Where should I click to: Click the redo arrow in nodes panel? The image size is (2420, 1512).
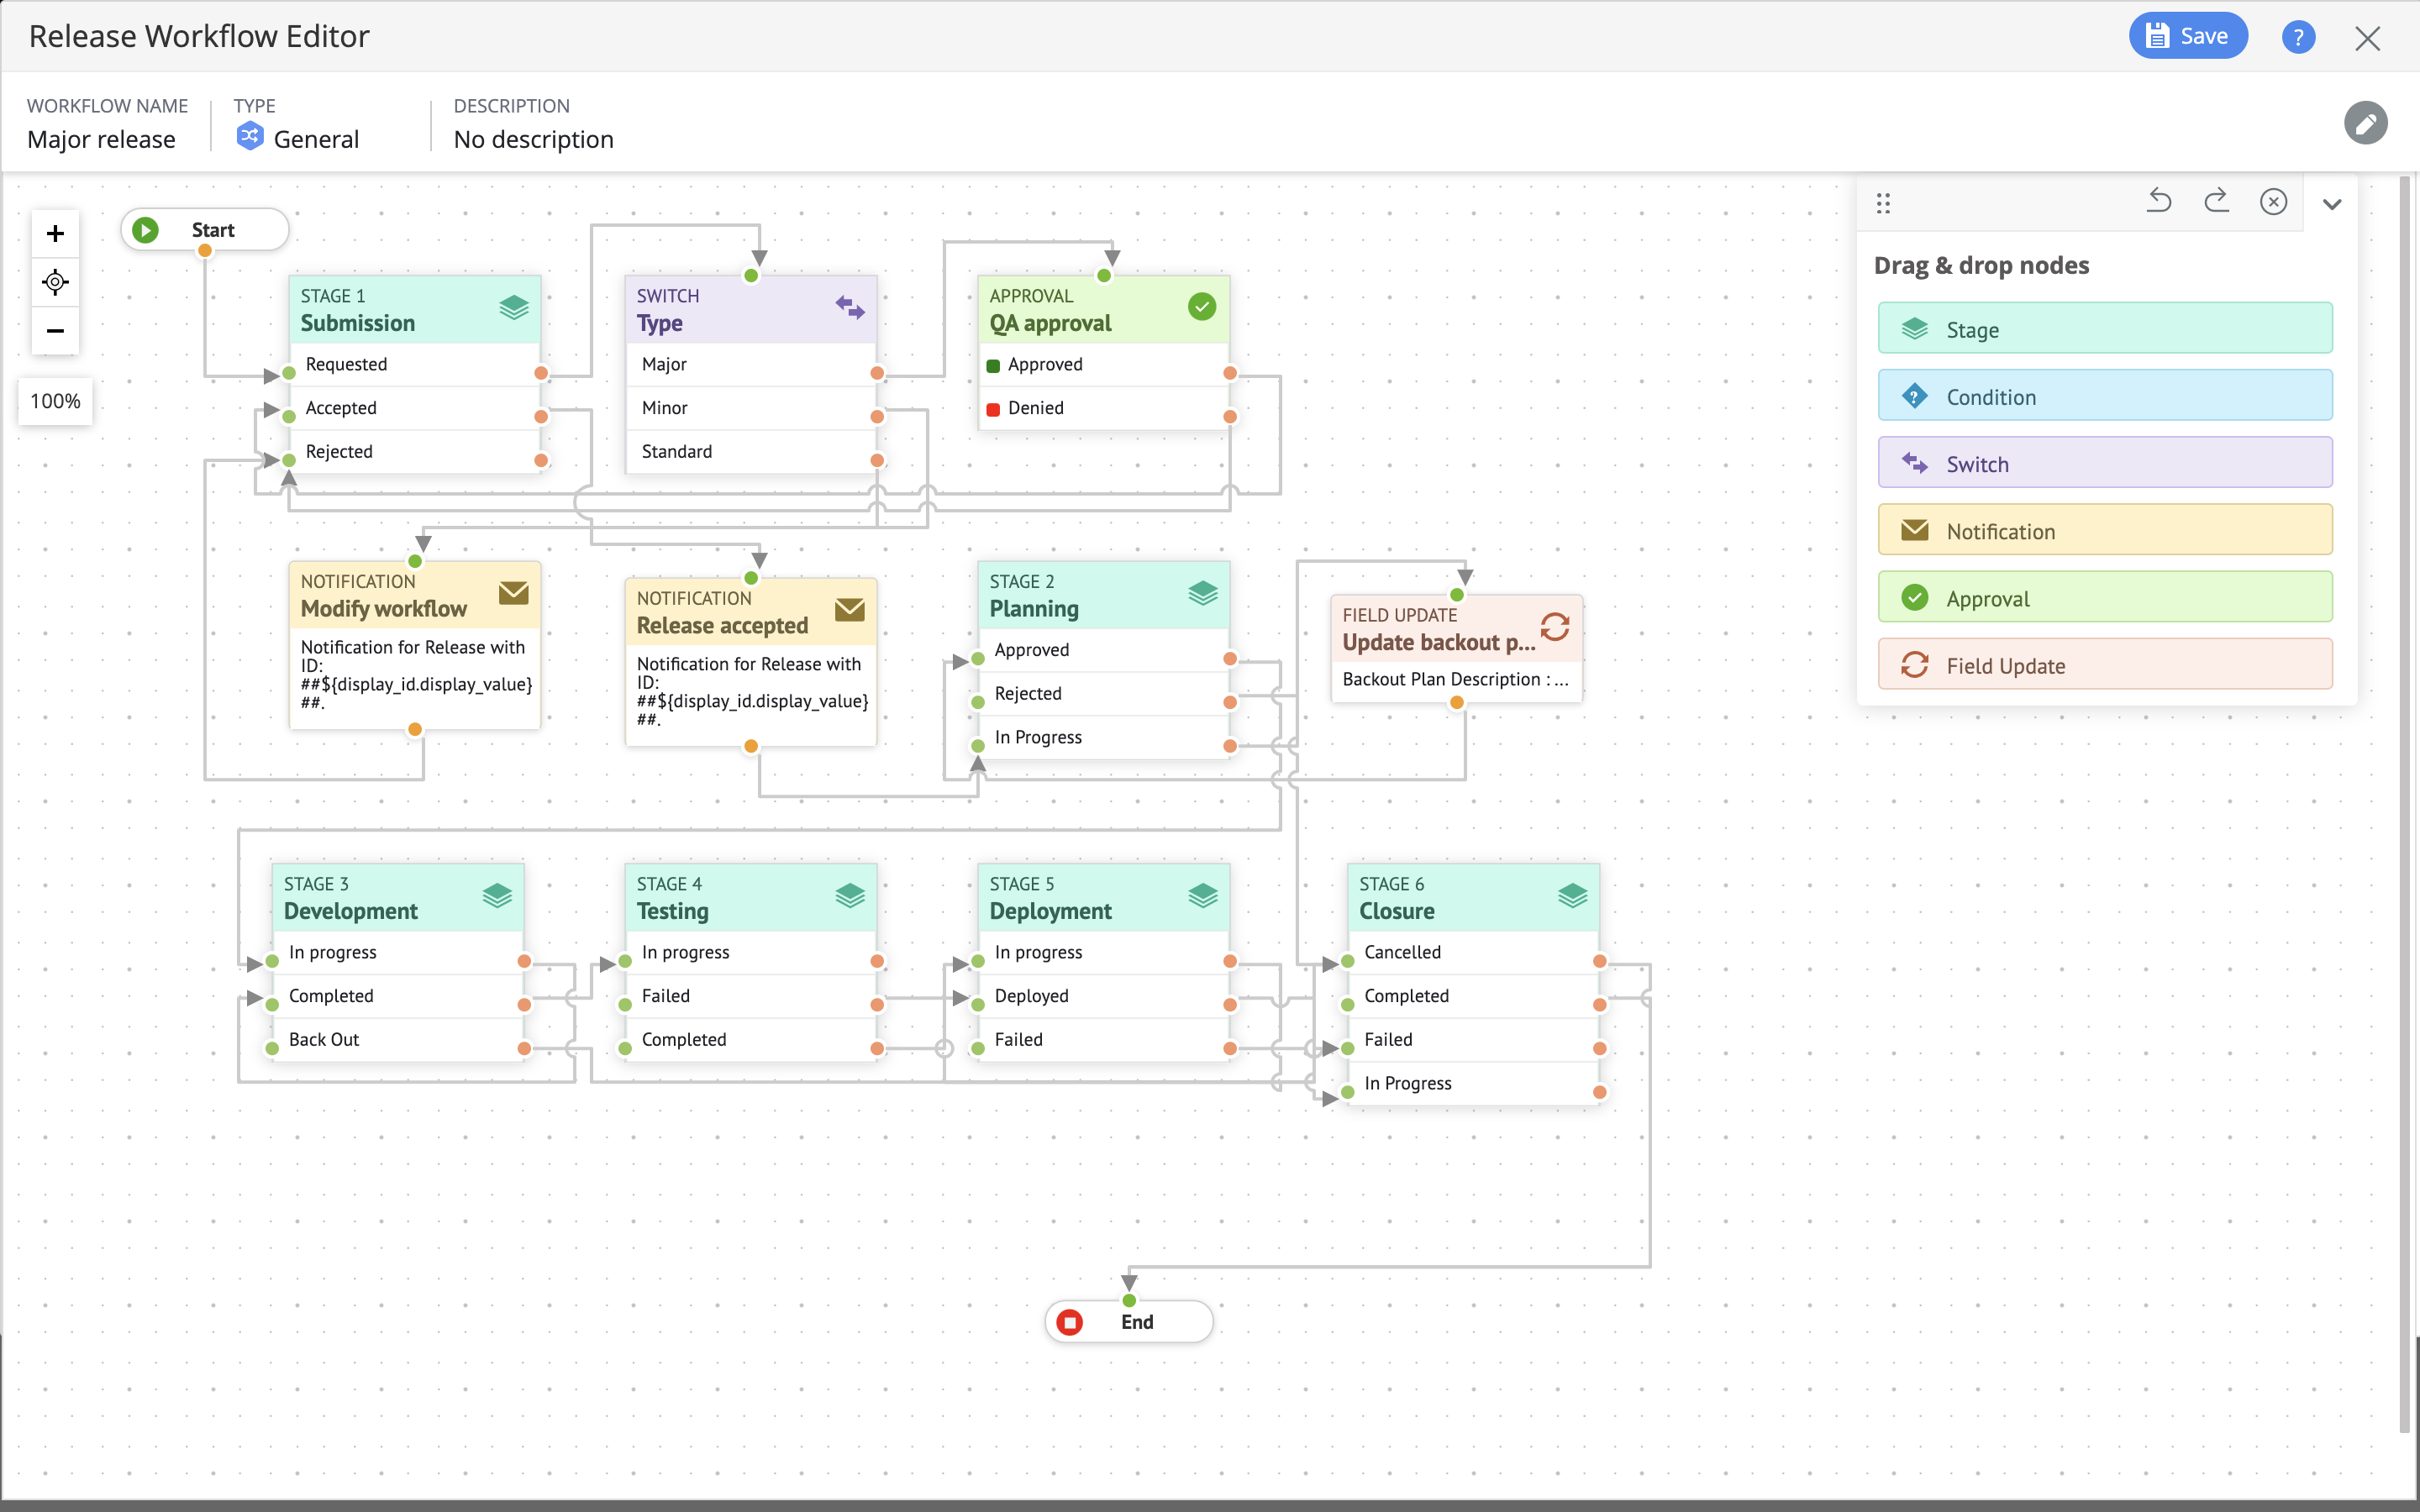(2216, 202)
